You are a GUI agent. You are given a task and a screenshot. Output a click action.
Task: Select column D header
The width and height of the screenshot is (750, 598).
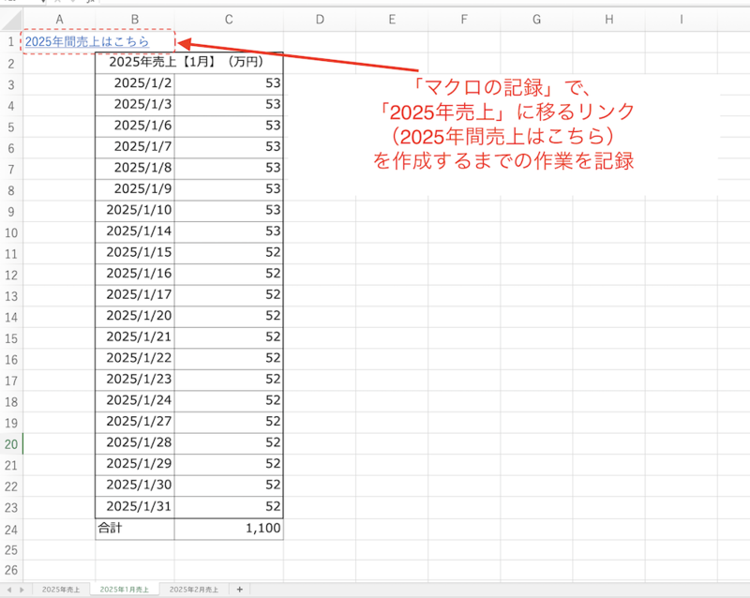[320, 20]
